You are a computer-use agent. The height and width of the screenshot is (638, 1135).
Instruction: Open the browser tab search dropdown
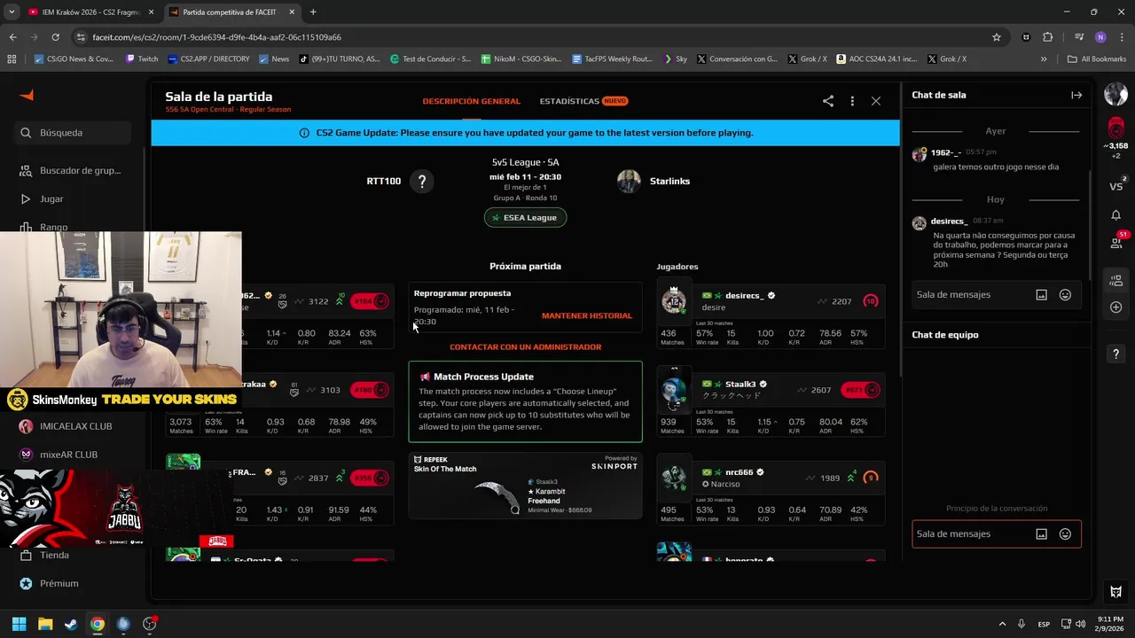point(12,12)
